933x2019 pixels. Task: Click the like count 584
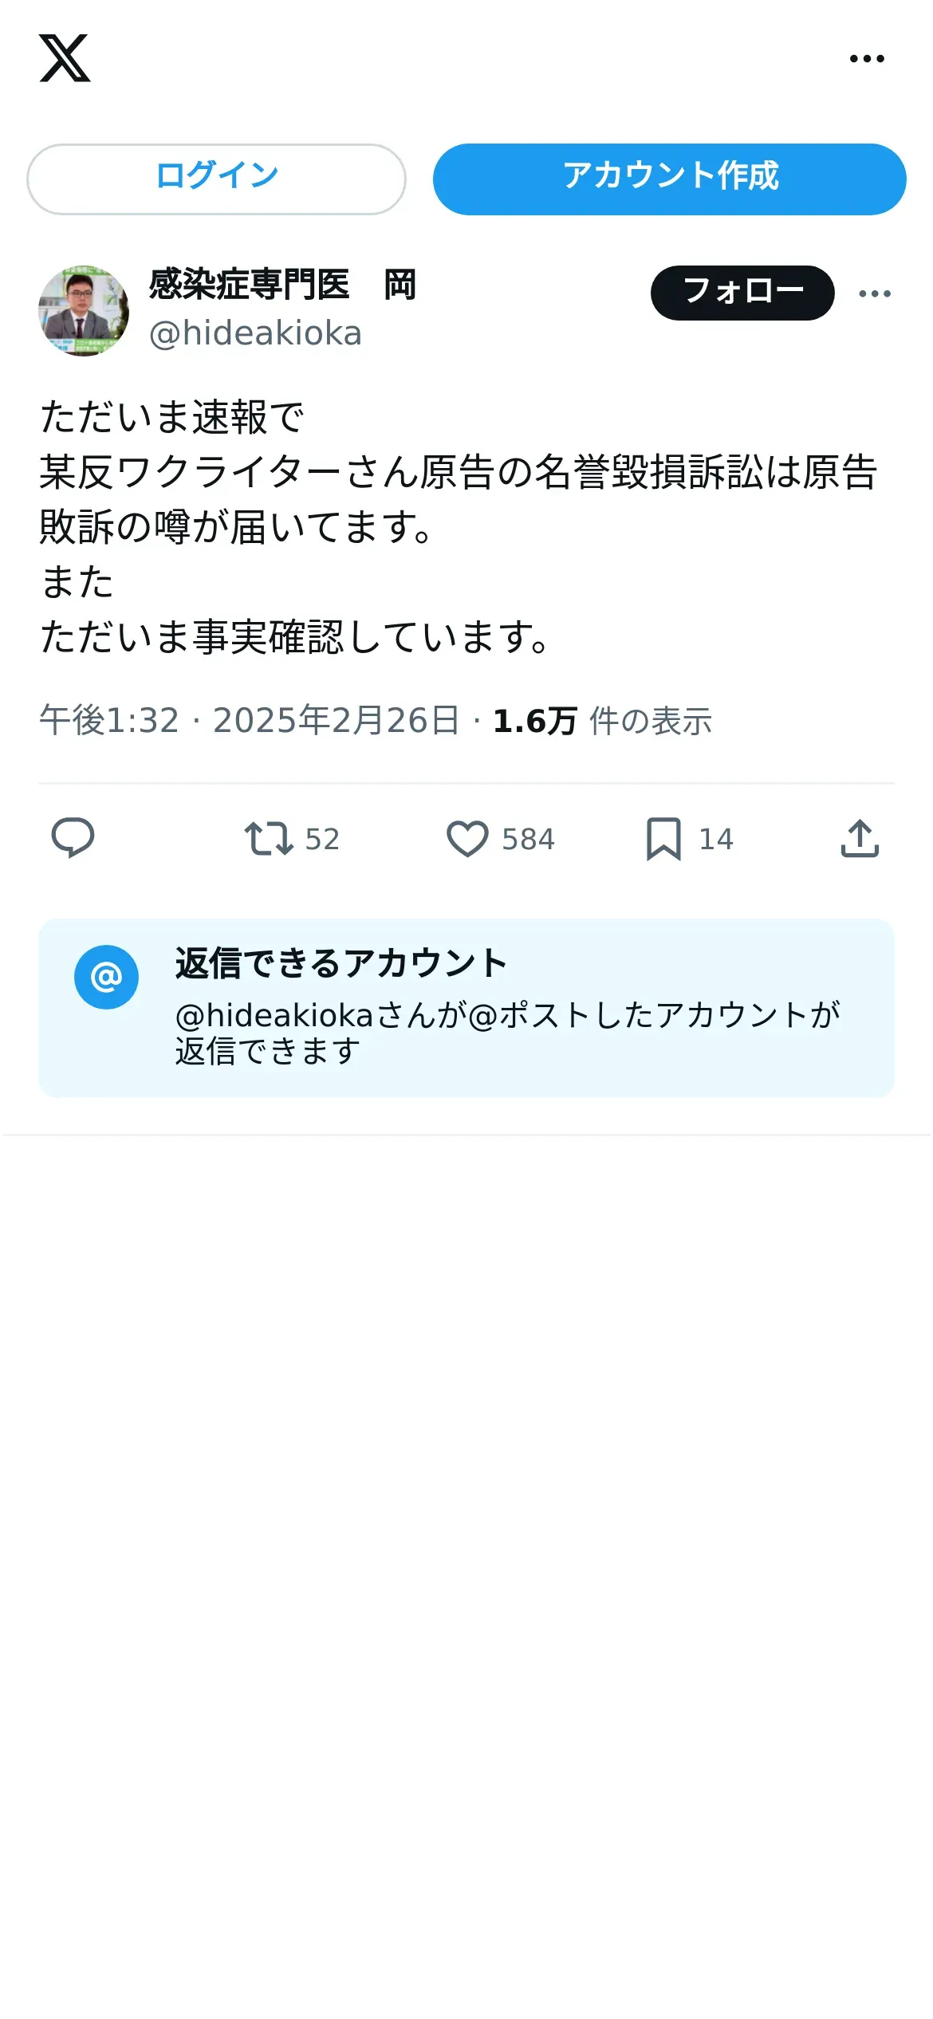528,840
